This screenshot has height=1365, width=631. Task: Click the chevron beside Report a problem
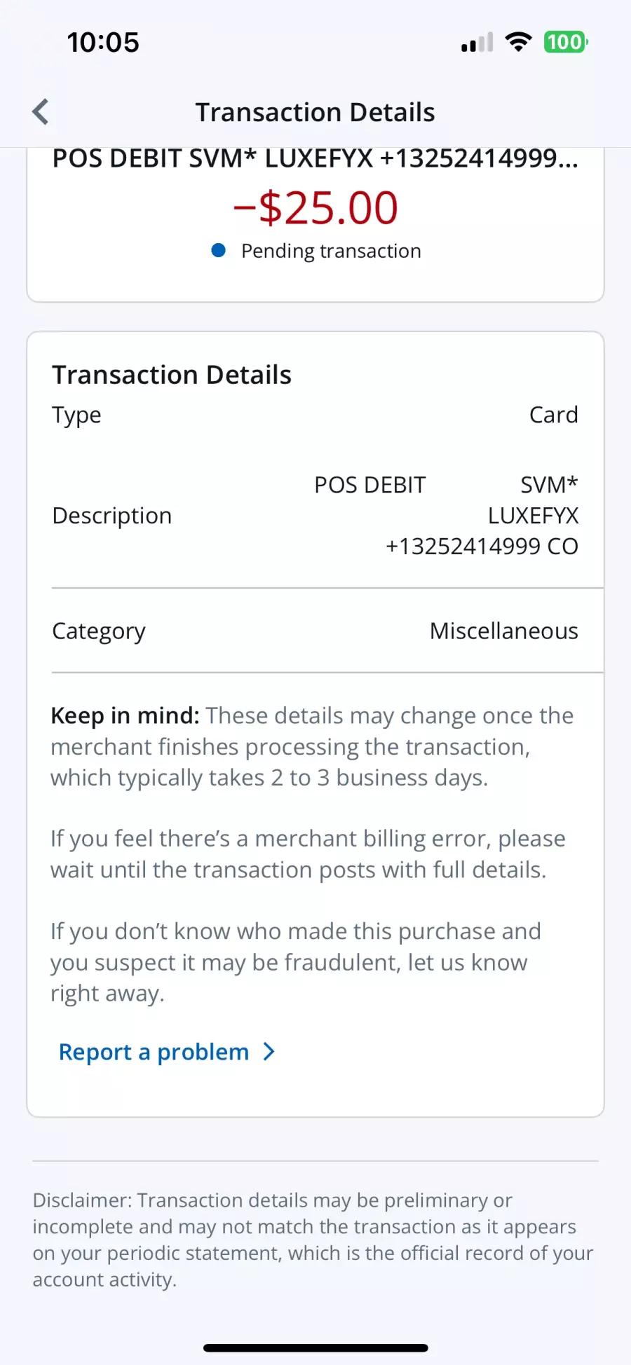[269, 1052]
